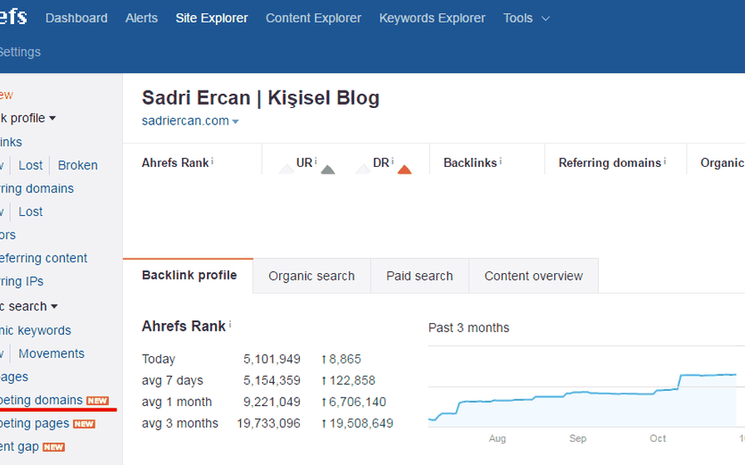Screen dimensions: 745x465
Task: Click NEW badge next to Competing domains
Action: pyautogui.click(x=97, y=401)
